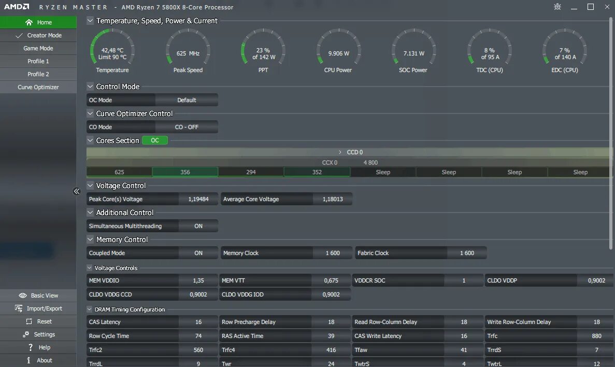Viewport: 615px width, 367px height.
Task: Collapse the Voltage Control section
Action: coord(90,185)
